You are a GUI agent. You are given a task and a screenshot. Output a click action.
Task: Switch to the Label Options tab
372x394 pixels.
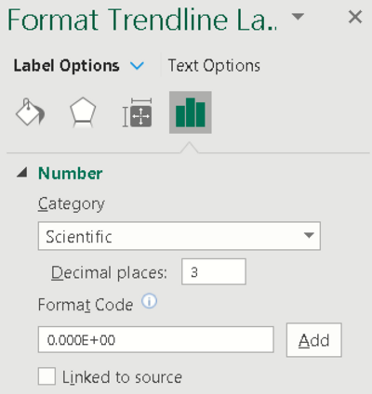66,66
